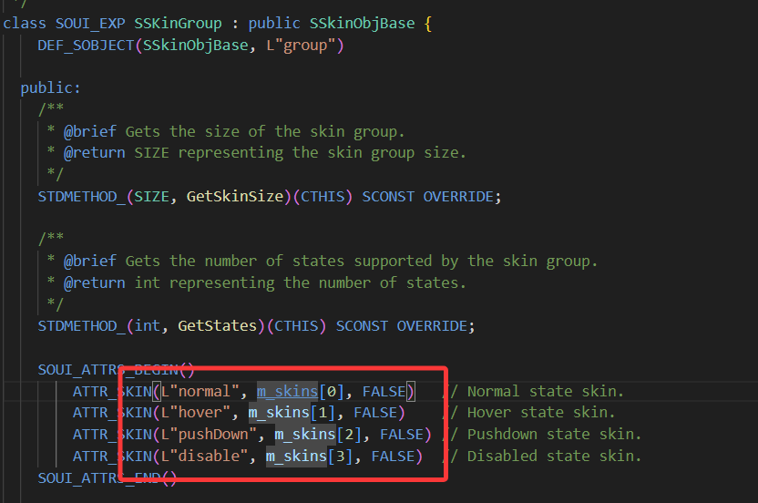Click the L"pushDown" attribute string
Image resolution: width=758 pixels, height=503 pixels.
(213, 434)
